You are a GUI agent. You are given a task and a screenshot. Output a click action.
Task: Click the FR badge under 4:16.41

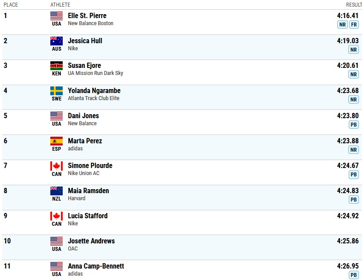point(354,24)
